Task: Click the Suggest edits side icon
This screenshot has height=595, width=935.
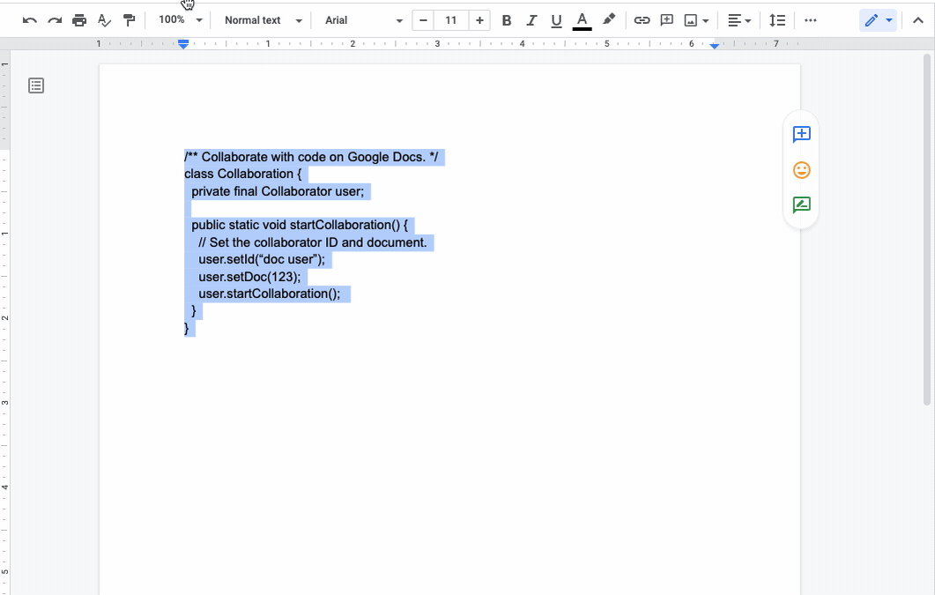Action: point(801,205)
